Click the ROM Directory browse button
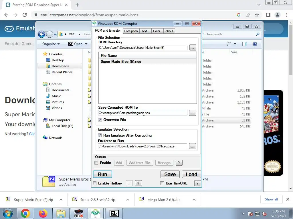Viewport: 293px width, 219px height. click(x=193, y=48)
